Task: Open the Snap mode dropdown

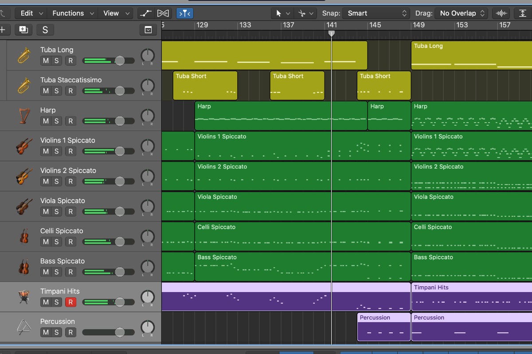Action: pyautogui.click(x=377, y=13)
